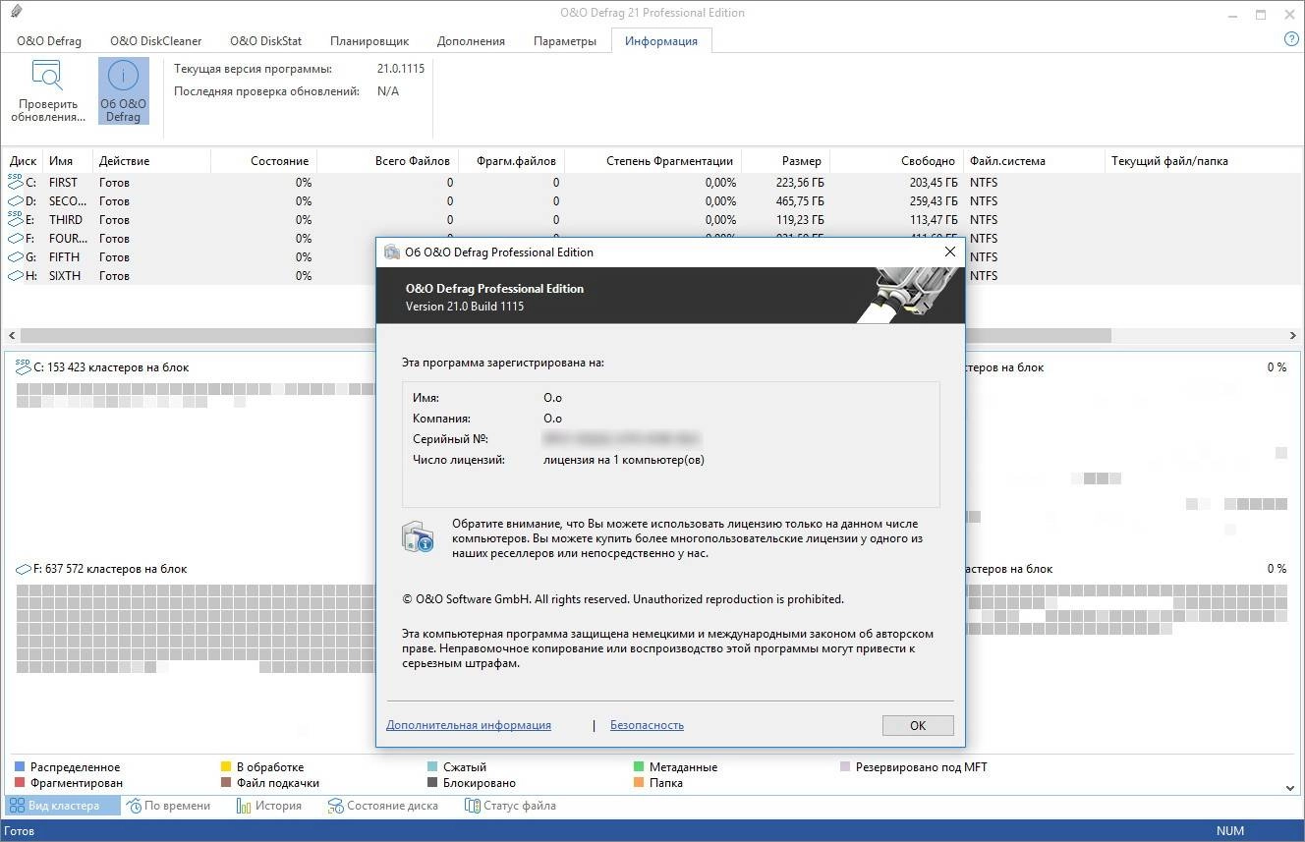
Task: Close the About O&O Defrag dialog
Action: click(x=949, y=252)
